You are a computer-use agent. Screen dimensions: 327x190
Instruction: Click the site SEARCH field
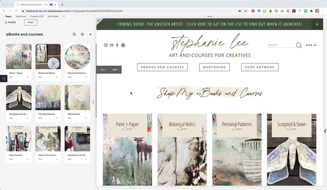pos(281,45)
